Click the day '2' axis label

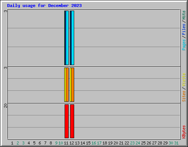(18, 143)
